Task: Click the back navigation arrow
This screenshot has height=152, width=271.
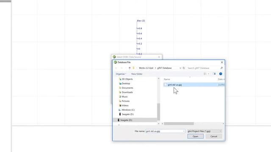Action: click(116, 68)
